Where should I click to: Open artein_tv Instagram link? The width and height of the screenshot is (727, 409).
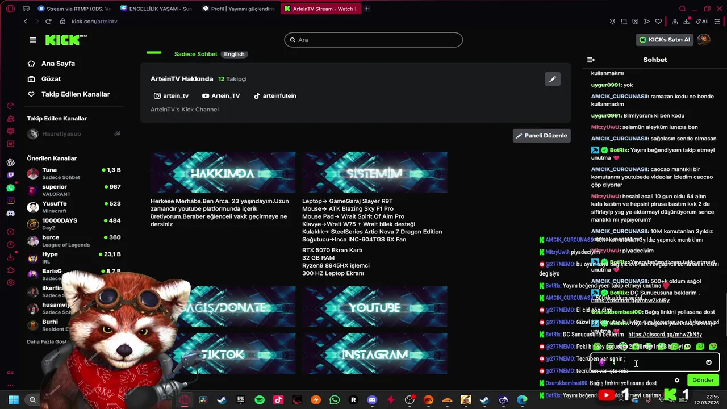(x=172, y=96)
